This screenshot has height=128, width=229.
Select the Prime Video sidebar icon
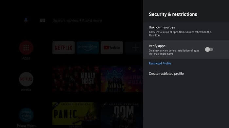26,115
